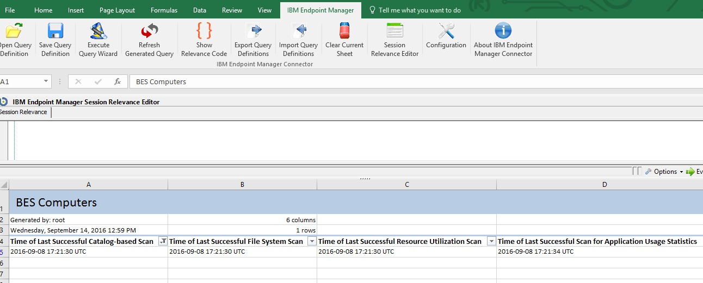Select the 6 columns cell
This screenshot has height=283, width=703.
(x=242, y=220)
